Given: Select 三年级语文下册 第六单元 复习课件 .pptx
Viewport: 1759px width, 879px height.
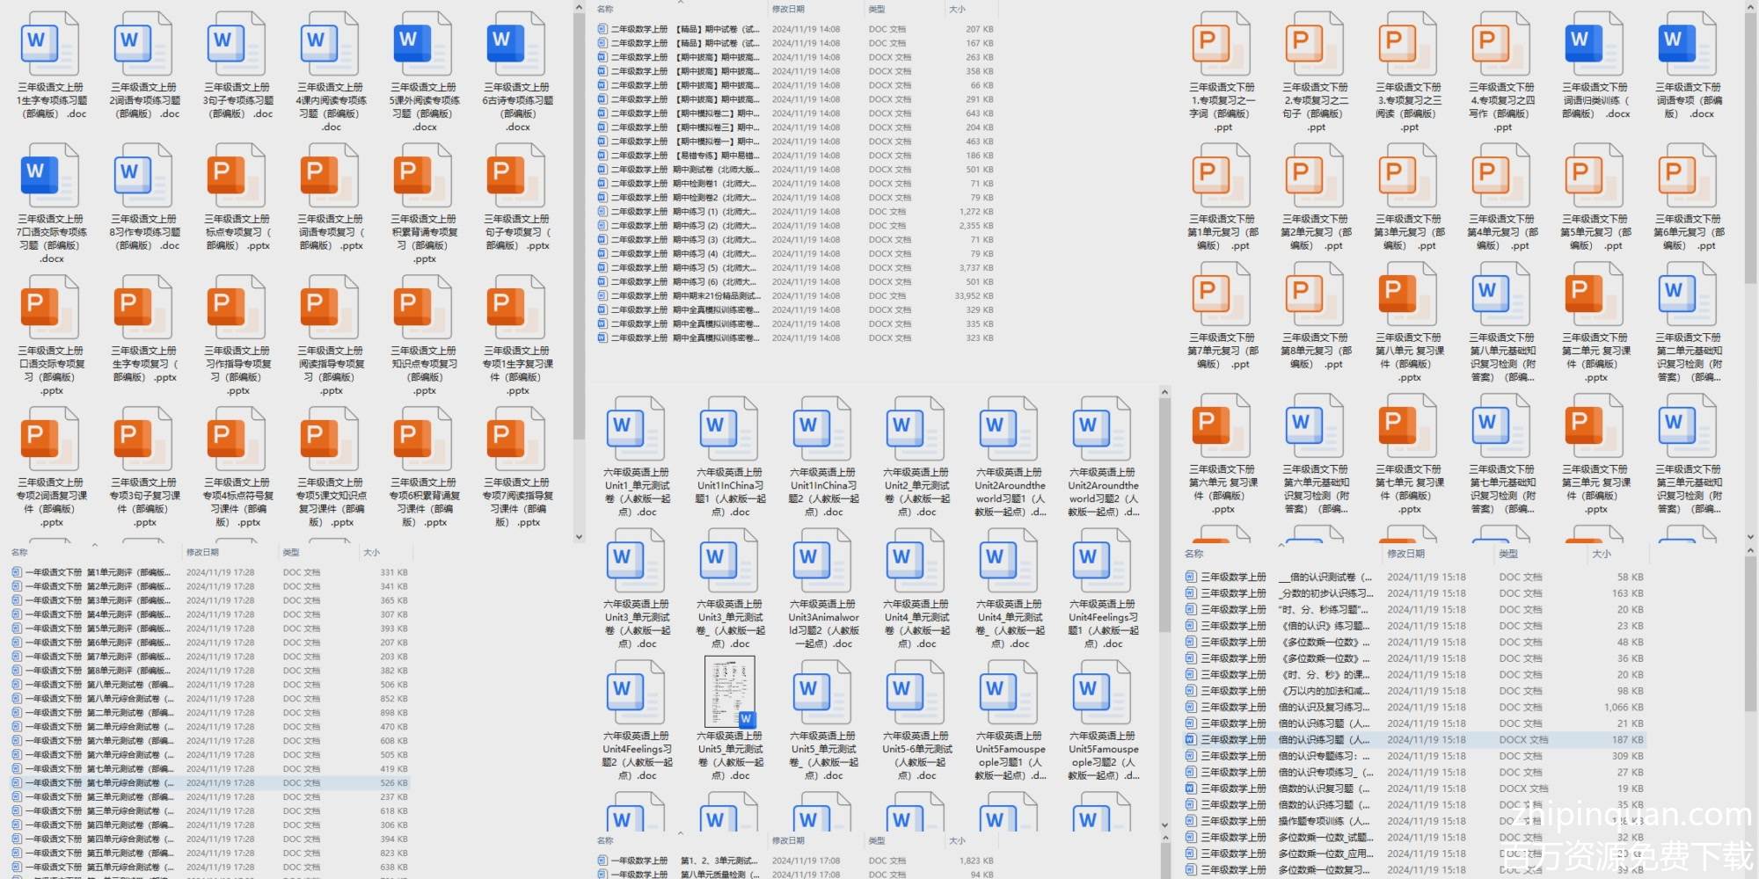Looking at the screenshot, I should (x=1223, y=455).
